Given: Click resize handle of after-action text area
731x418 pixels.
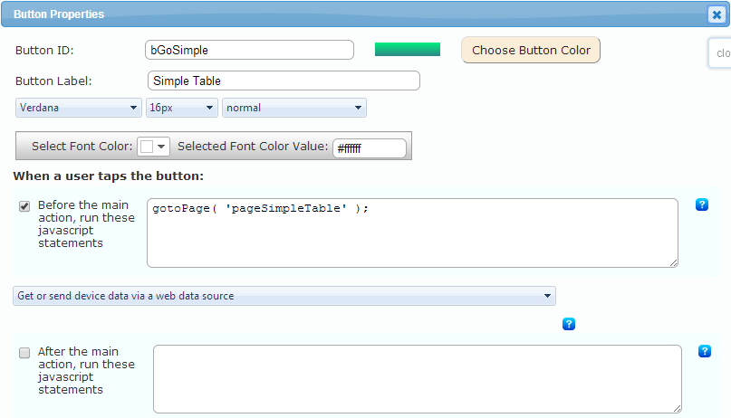Looking at the screenshot, I should pos(678,409).
